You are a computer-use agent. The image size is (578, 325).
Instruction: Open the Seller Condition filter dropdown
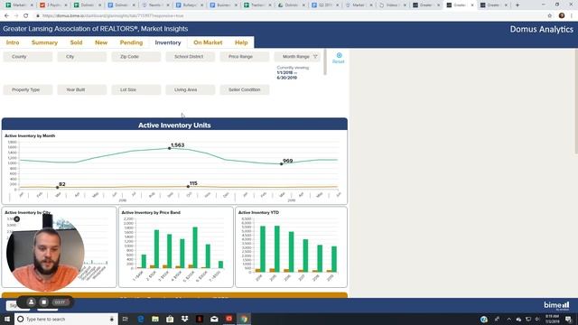click(245, 90)
